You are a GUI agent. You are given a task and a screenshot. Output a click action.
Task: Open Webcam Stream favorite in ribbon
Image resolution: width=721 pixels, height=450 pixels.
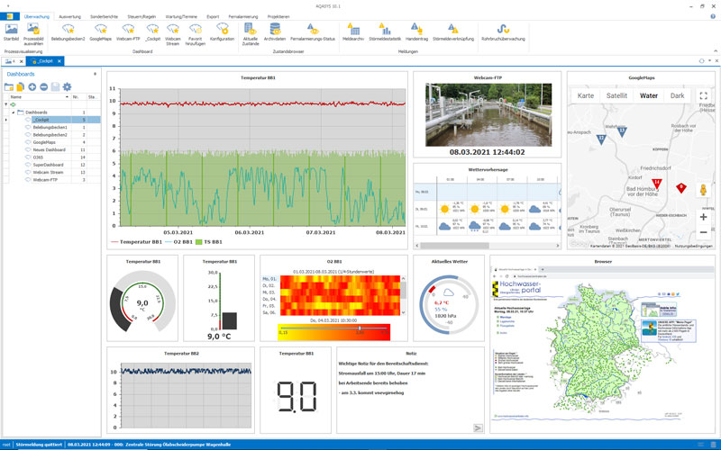pos(173,34)
